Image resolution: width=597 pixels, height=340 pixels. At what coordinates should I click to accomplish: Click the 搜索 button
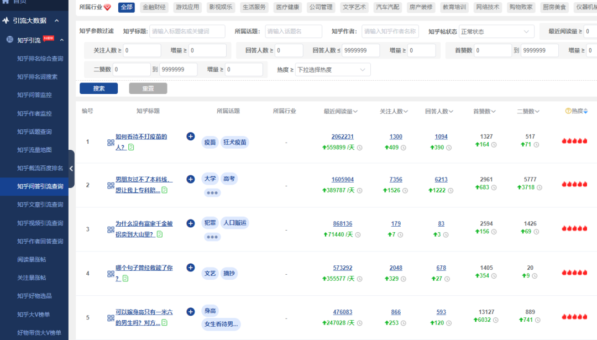pos(98,88)
